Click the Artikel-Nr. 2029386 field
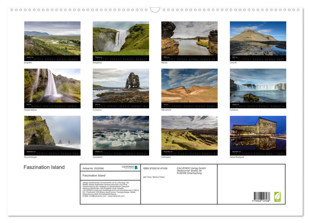Image resolution: width=310 pixels, height=223 pixels. point(93,168)
